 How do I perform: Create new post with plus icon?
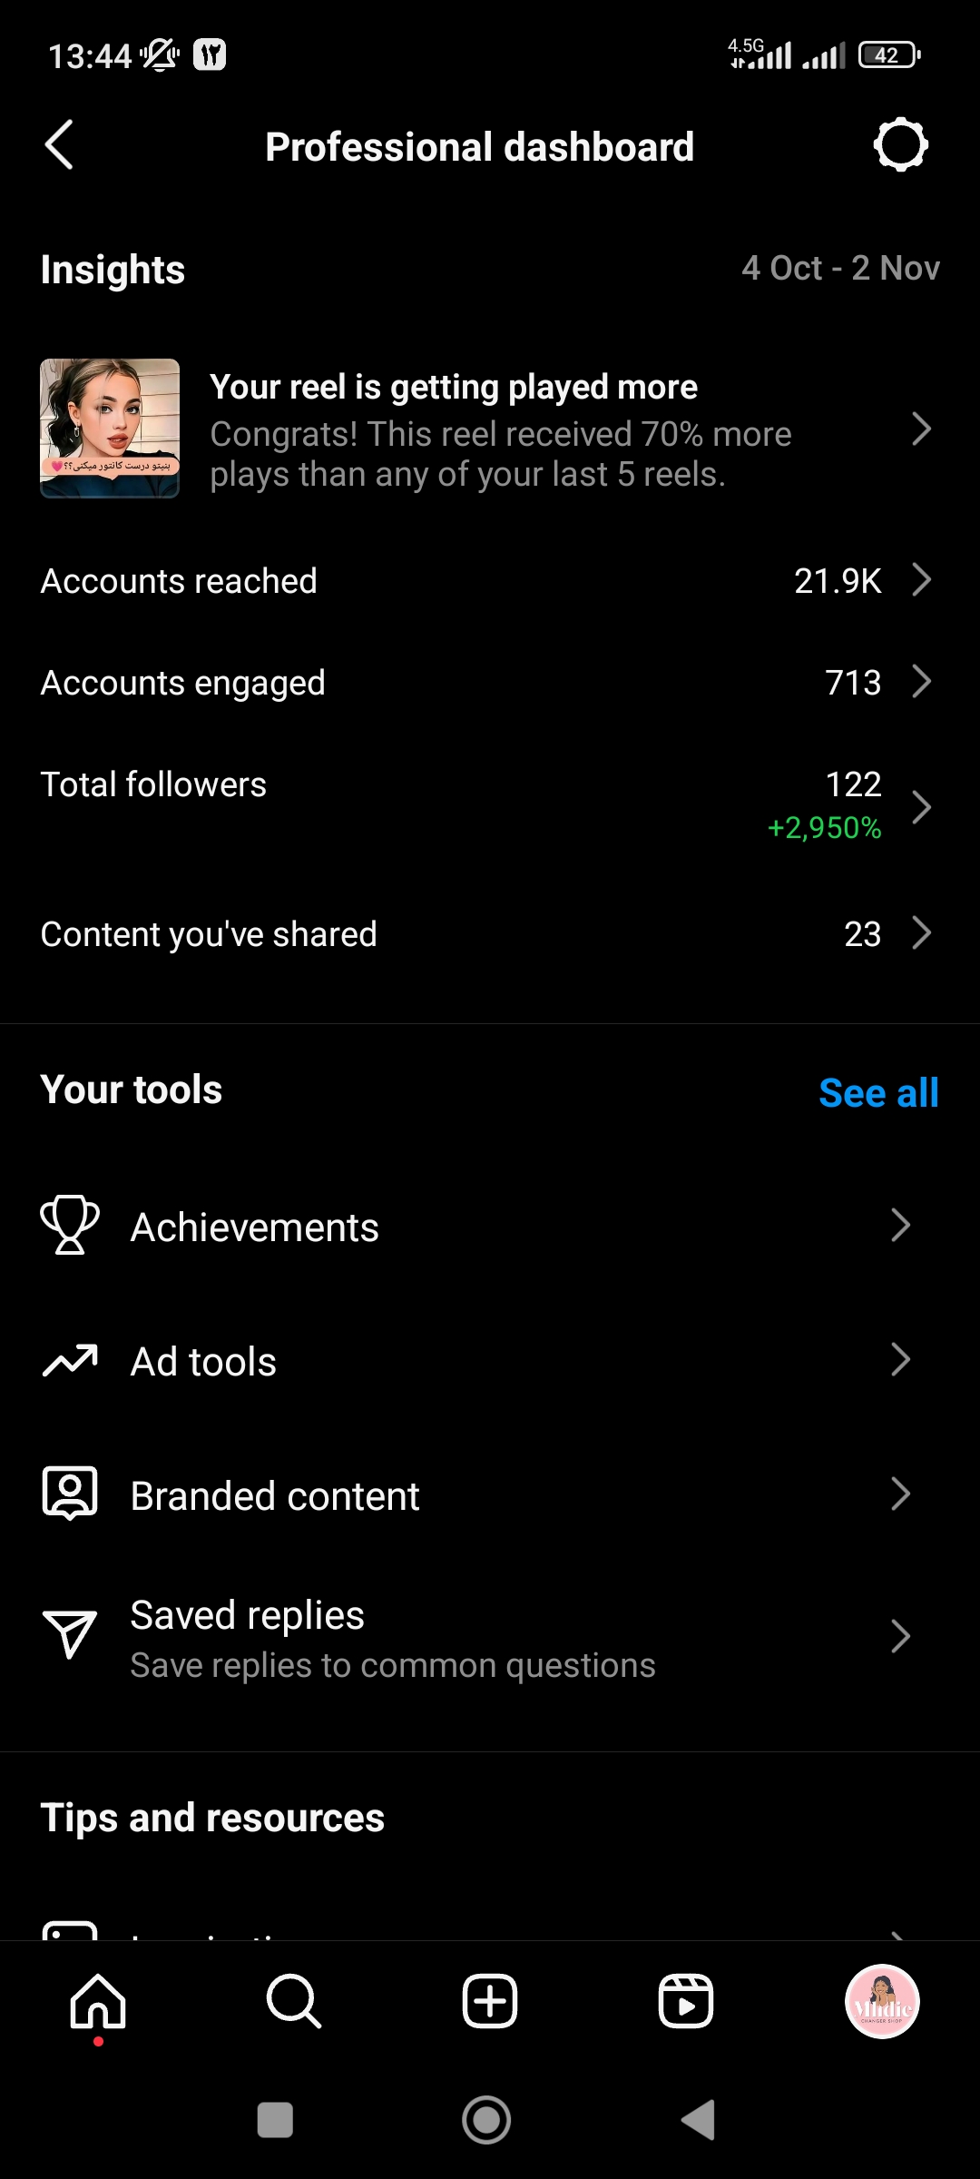[490, 2002]
